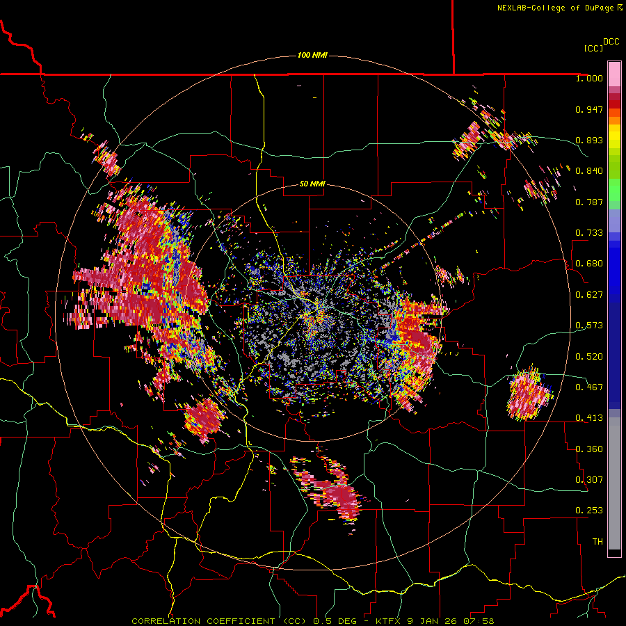Click the 0.680 scale value
This screenshot has width=626, height=626.
(589, 264)
